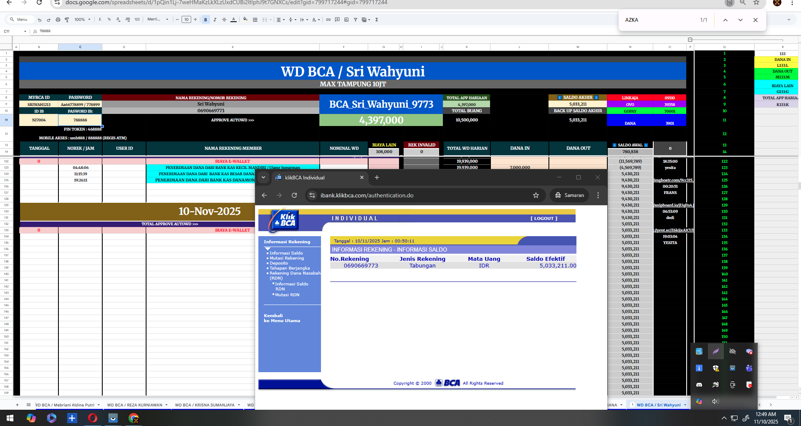Click the font size field showing 10
Viewport: 801px width, 426px height.
coord(186,20)
